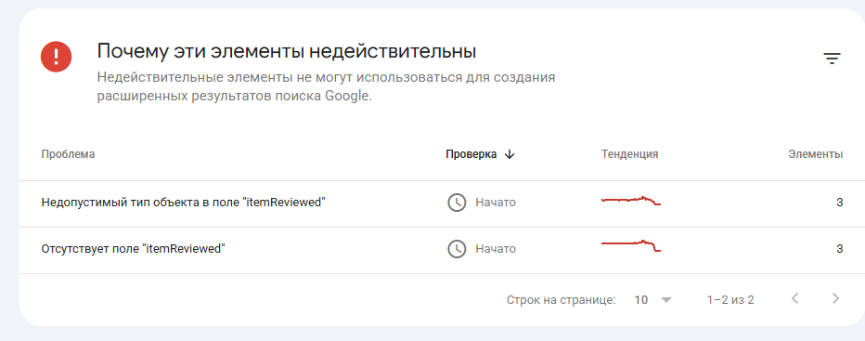This screenshot has height=341, width=865.
Task: Click Начато status in second issue row
Action: pos(496,249)
